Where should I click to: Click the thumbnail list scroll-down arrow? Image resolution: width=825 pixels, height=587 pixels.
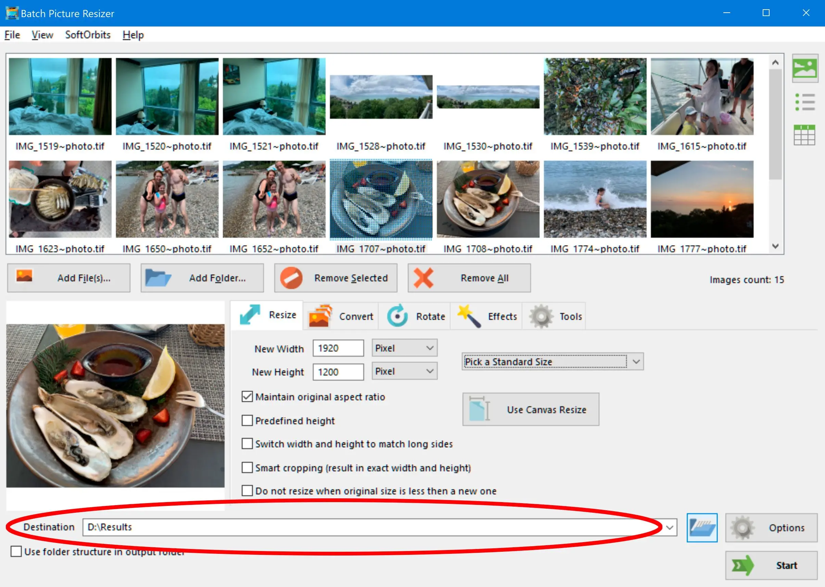775,246
